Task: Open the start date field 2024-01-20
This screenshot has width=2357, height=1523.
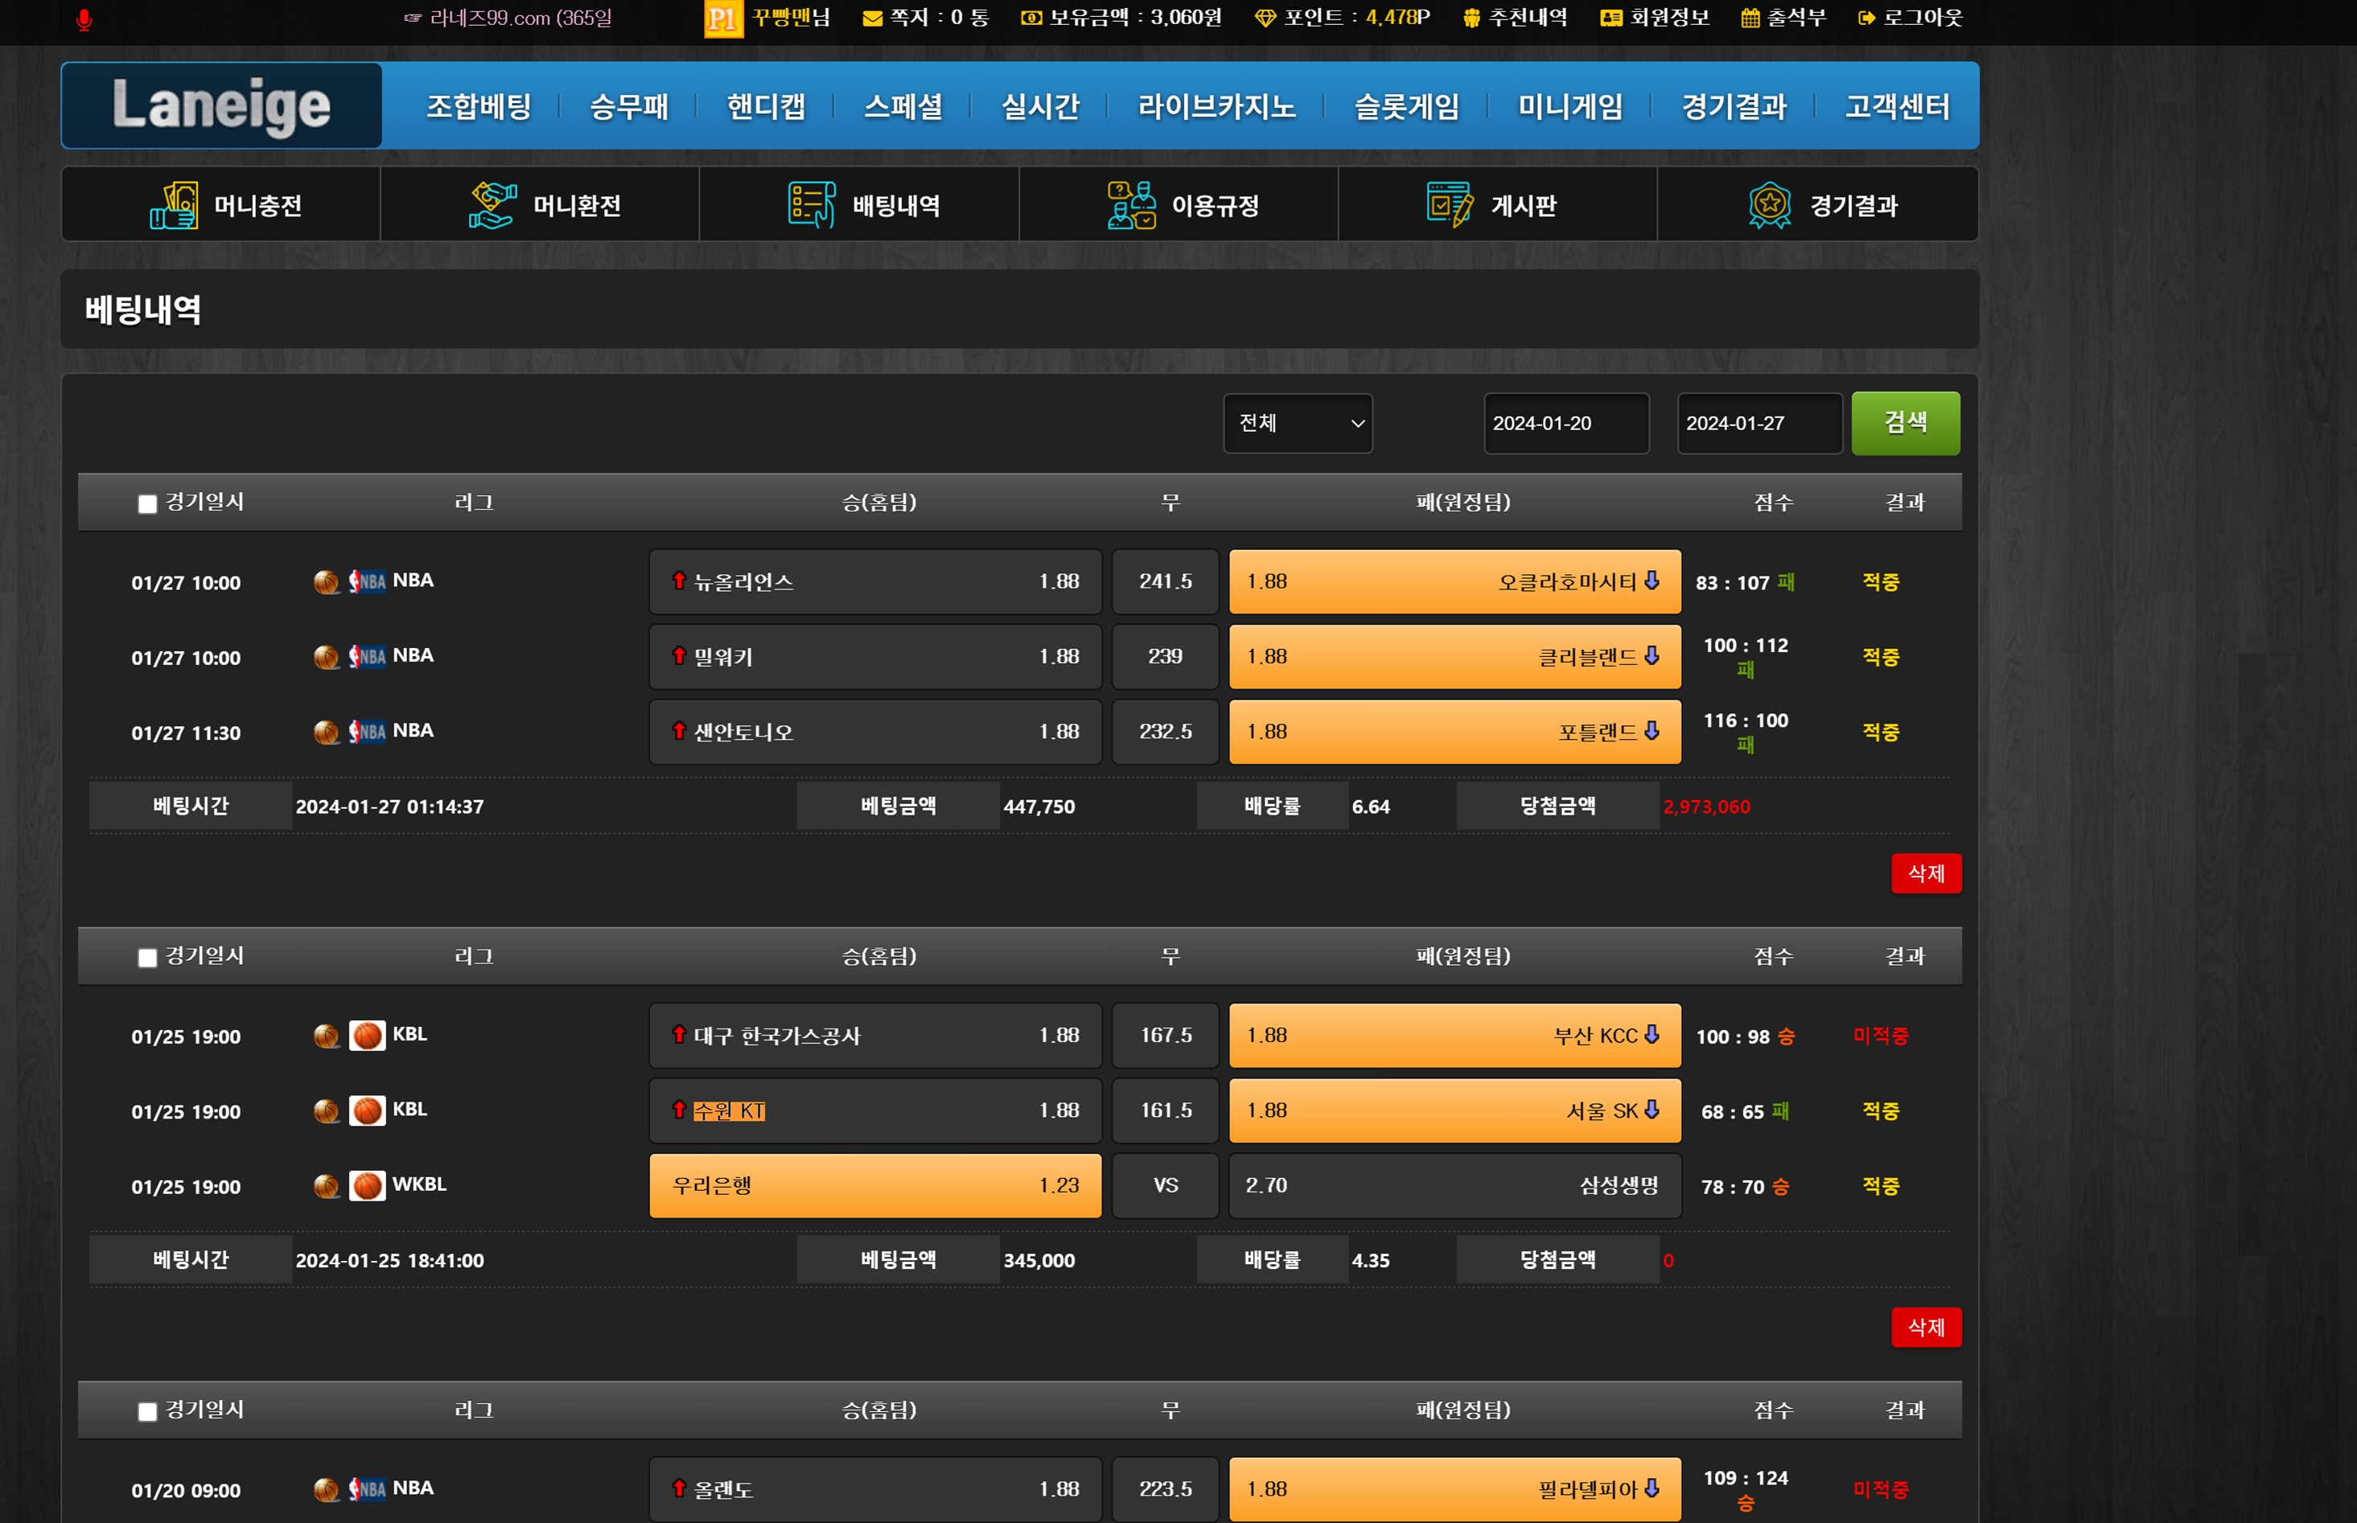Action: tap(1565, 423)
